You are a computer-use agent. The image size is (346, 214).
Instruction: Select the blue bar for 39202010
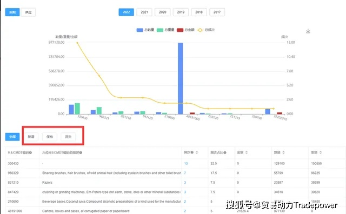coord(268,111)
